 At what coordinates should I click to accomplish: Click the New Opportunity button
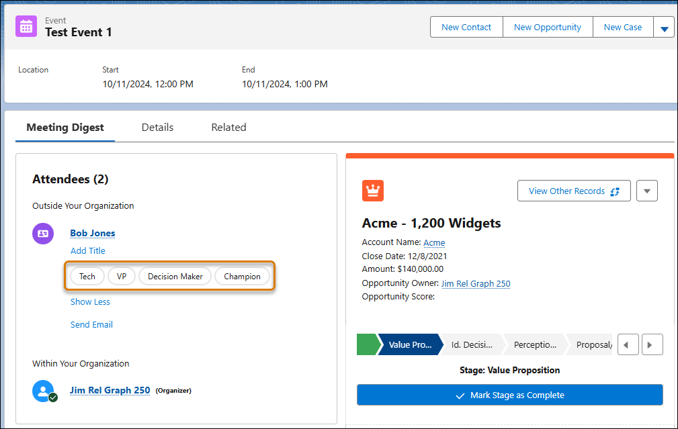pos(547,28)
